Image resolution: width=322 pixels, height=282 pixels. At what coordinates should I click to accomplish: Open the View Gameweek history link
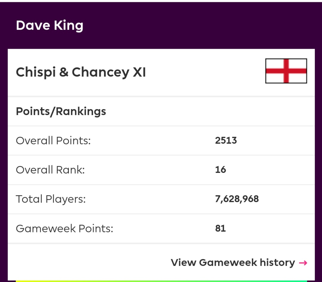click(x=233, y=263)
